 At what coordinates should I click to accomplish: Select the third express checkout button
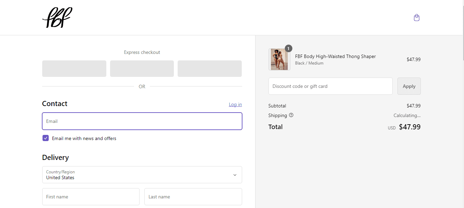click(210, 69)
